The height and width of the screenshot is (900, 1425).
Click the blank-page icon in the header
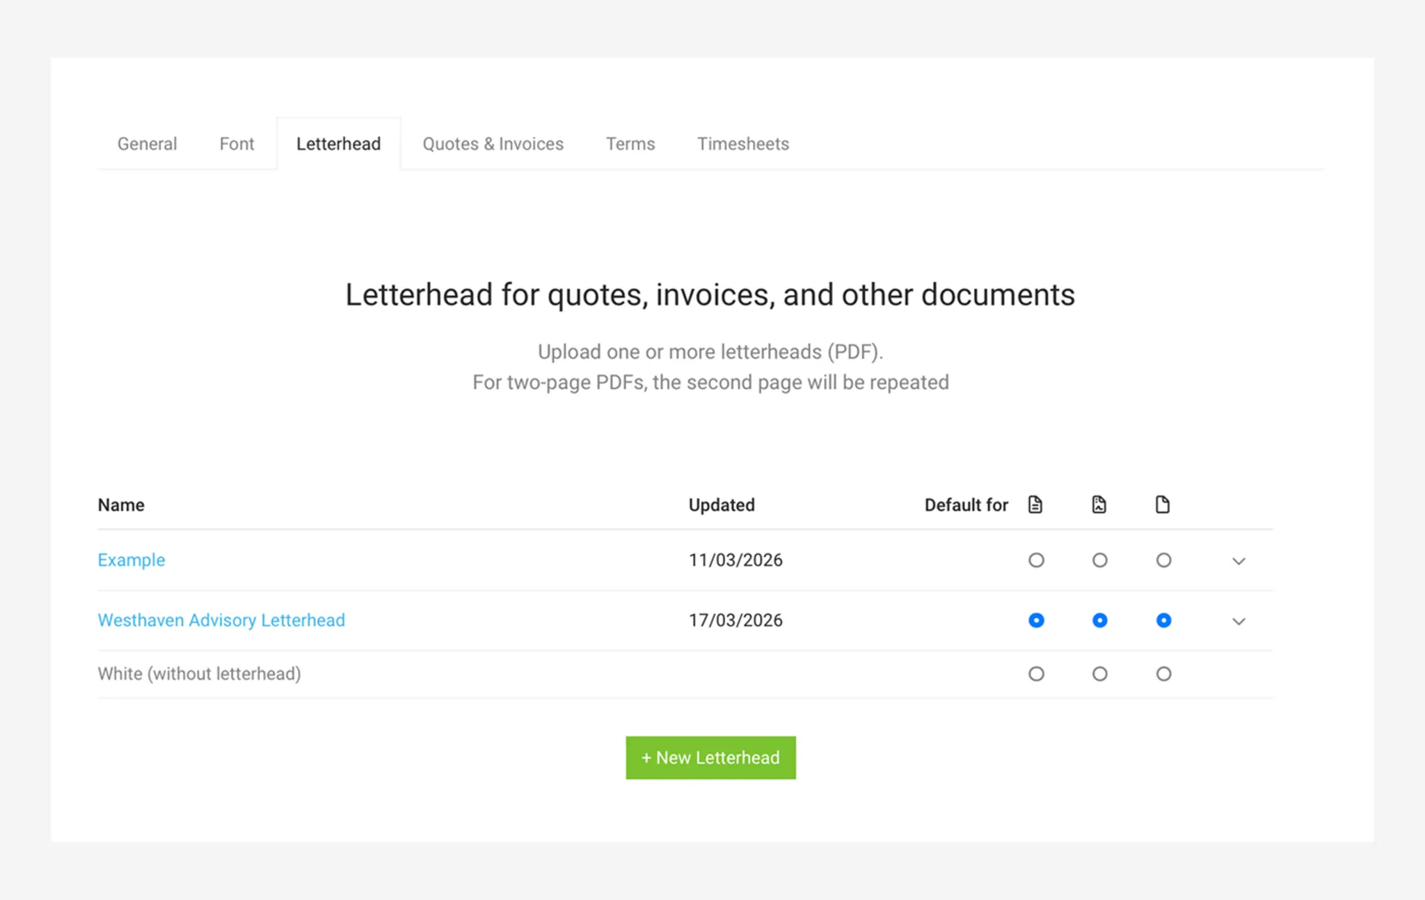click(x=1163, y=505)
